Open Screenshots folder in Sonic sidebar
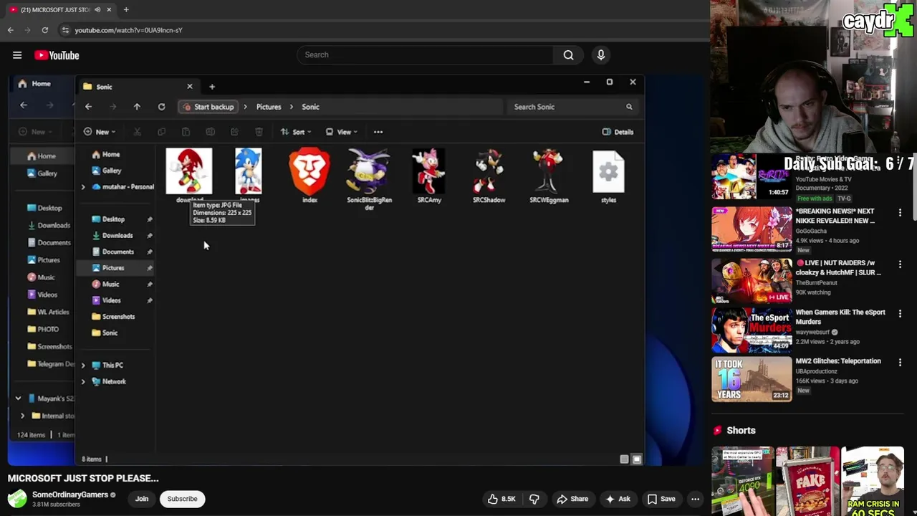This screenshot has height=516, width=917. click(x=115, y=316)
